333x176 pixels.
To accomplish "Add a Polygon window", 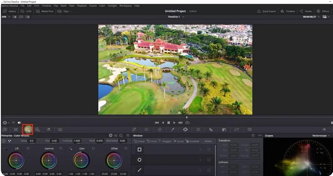I will point(165,141).
